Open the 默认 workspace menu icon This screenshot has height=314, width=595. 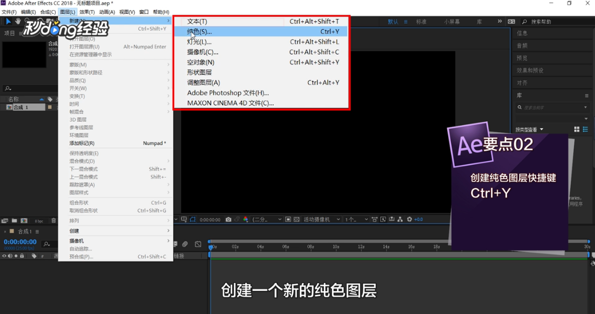[406, 22]
